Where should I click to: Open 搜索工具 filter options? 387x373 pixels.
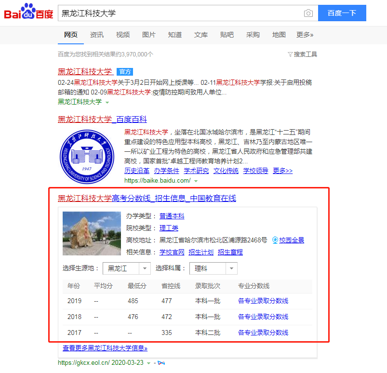(x=302, y=54)
